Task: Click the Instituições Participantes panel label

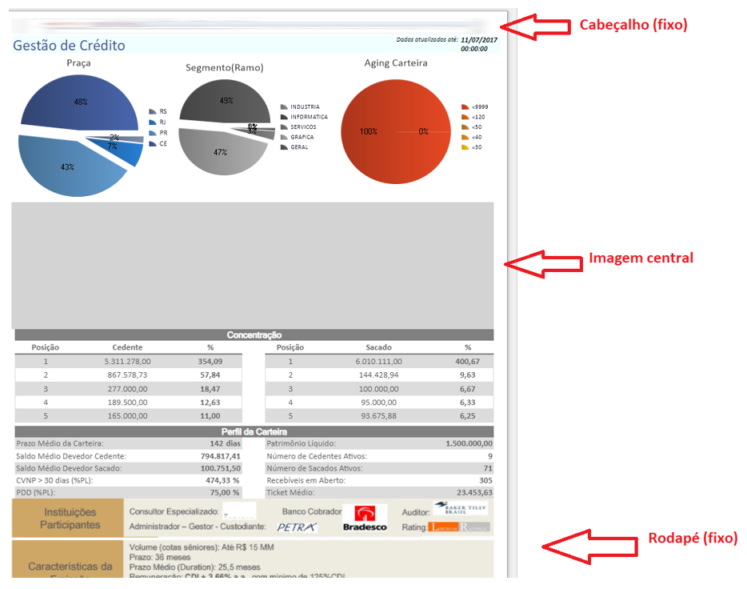Action: point(70,519)
